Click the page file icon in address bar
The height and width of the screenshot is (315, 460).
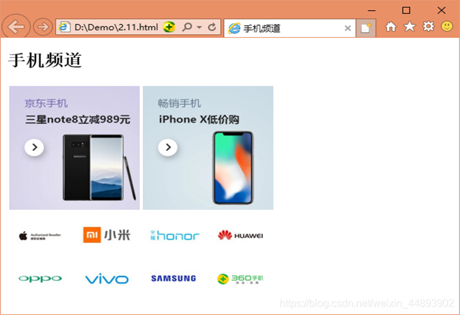coord(64,27)
